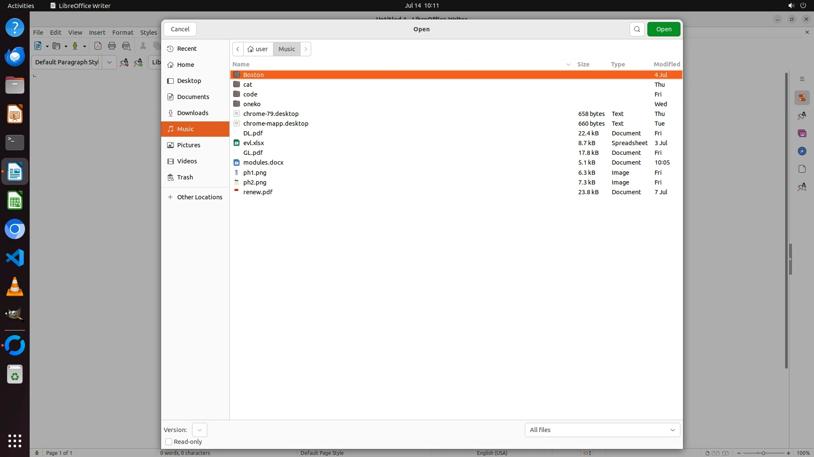Launch VLC from the dock
814x457 pixels.
(x=15, y=287)
